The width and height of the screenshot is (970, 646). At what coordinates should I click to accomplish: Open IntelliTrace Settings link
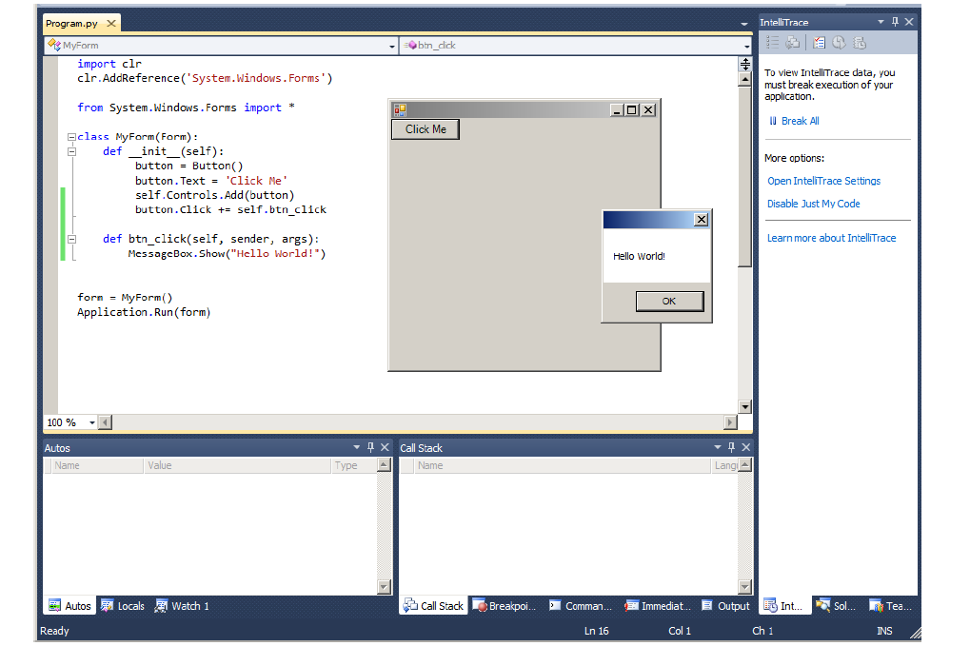pos(824,181)
